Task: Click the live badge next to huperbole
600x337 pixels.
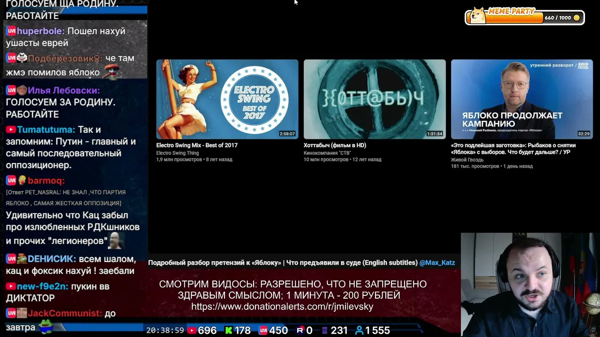Action: coord(11,31)
